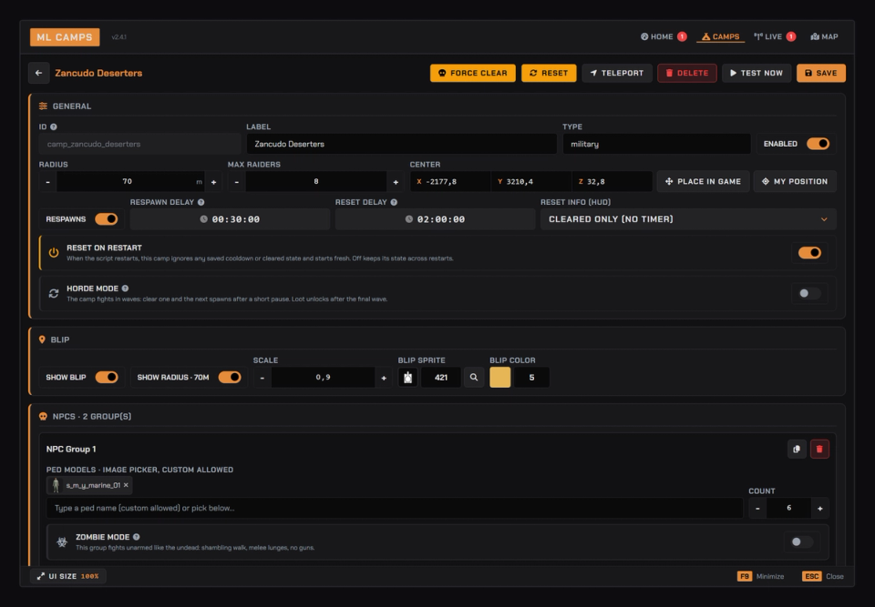This screenshot has height=607, width=875.
Task: Click the ML CAMPS logo
Action: (65, 37)
